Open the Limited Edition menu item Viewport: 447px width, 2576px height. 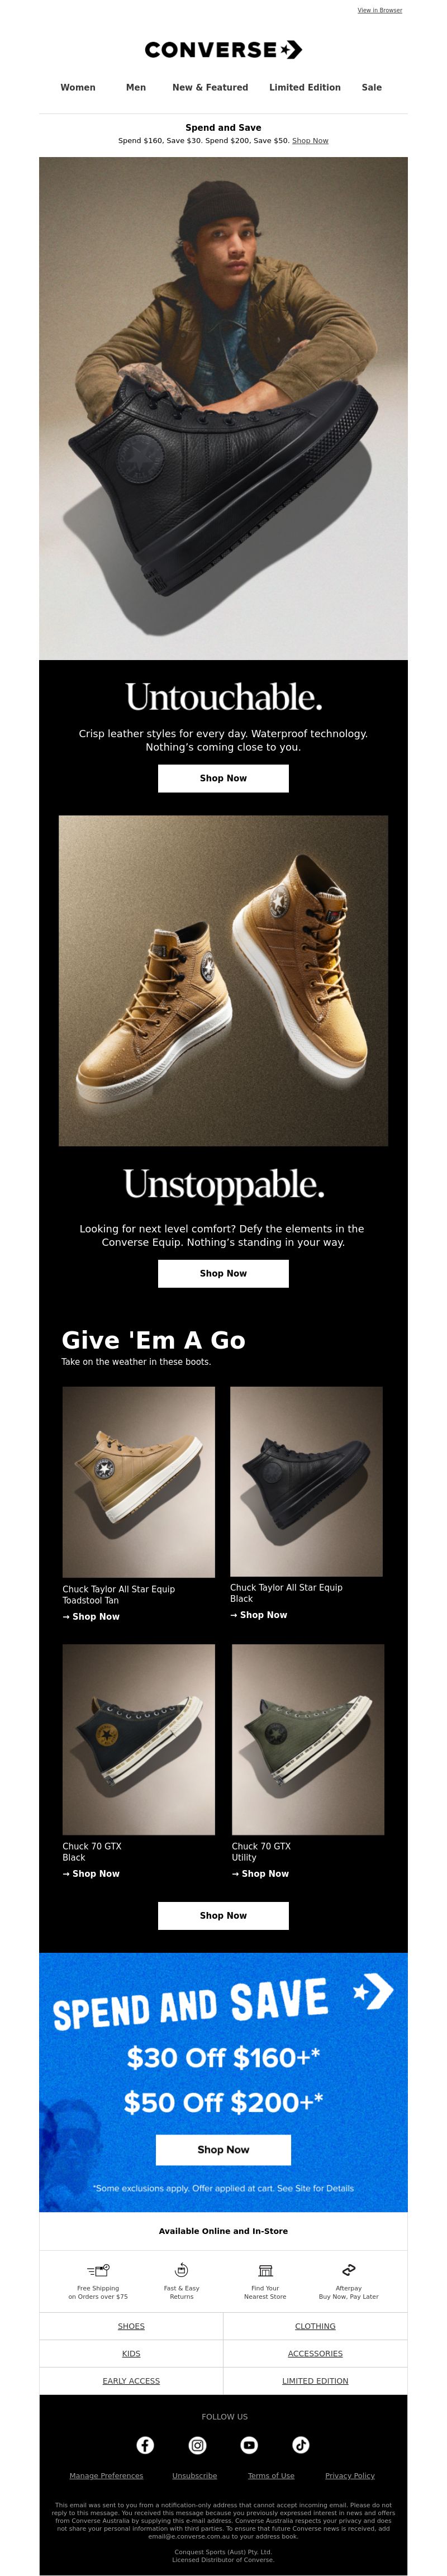305,88
